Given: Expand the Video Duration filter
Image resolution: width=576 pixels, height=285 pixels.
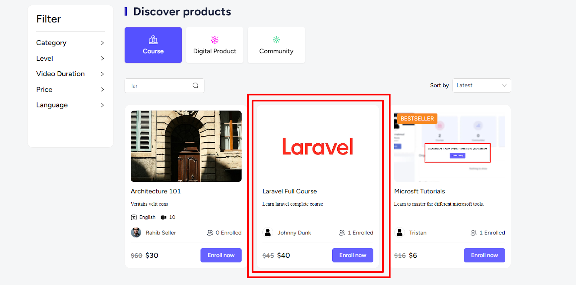Looking at the screenshot, I should coord(70,74).
